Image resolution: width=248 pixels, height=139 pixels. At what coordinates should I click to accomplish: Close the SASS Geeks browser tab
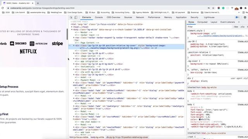pyautogui.click(x=33, y=3)
